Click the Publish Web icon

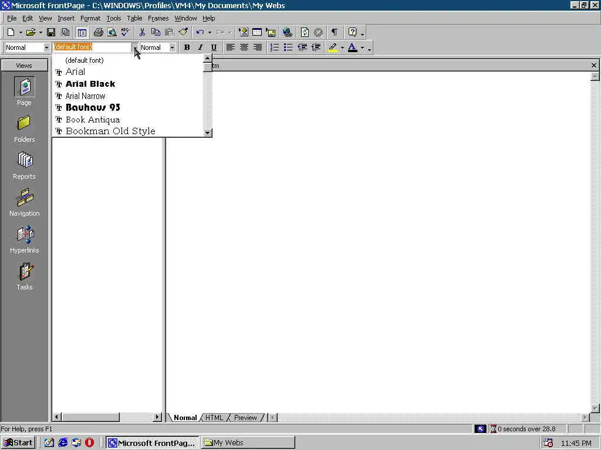click(x=66, y=33)
